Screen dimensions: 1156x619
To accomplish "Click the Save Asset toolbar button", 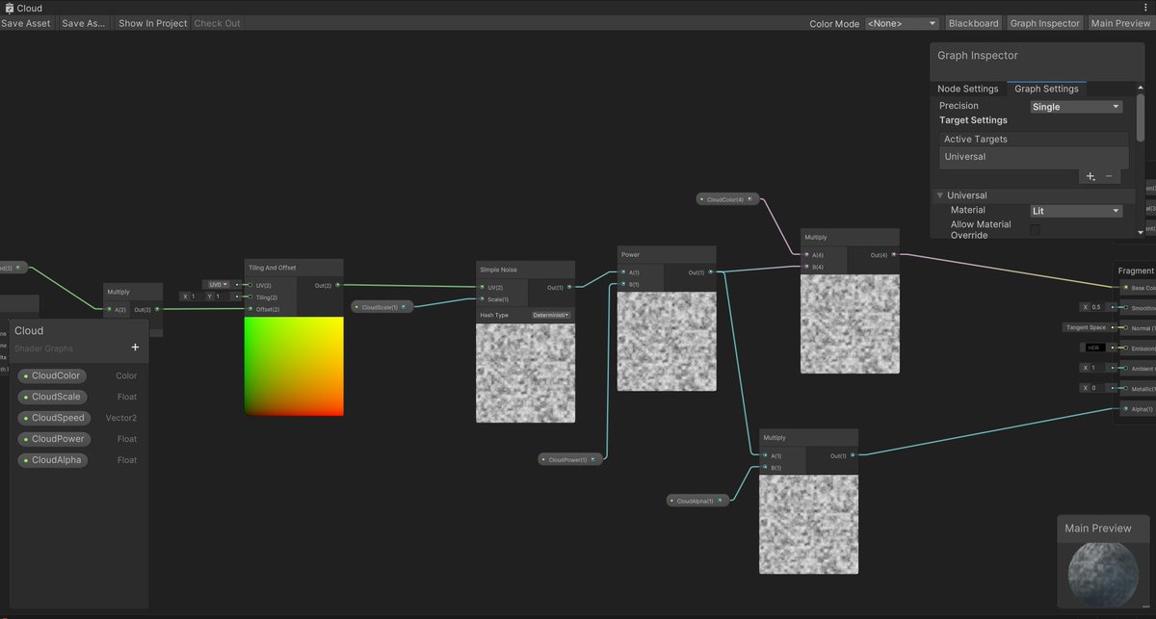I will [26, 23].
